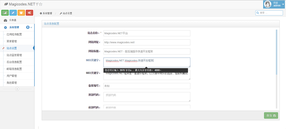Click the Magicodes.NET leaf logo icon
The height and width of the screenshot is (129, 286).
[6, 4]
